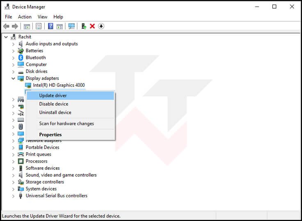Open the File menu

click(9, 17)
